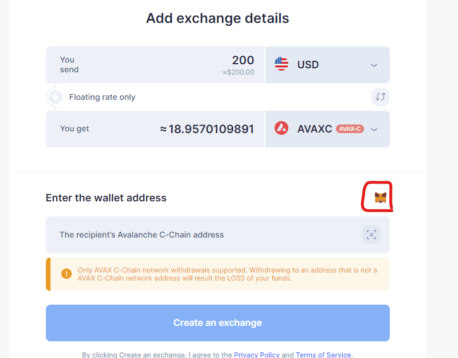Swap currencies with the reverse arrows icon
This screenshot has height=358, width=458.
(x=380, y=97)
